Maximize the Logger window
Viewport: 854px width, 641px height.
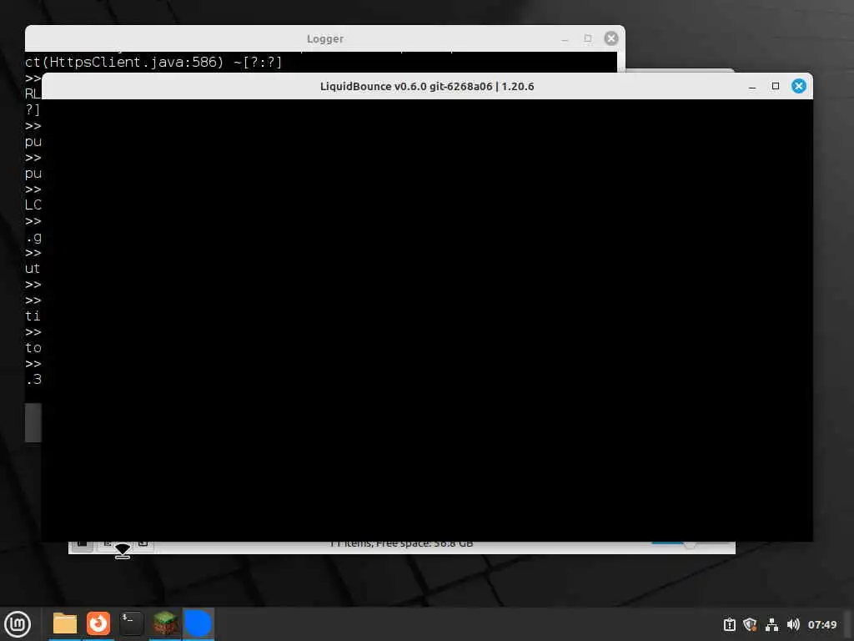[588, 38]
